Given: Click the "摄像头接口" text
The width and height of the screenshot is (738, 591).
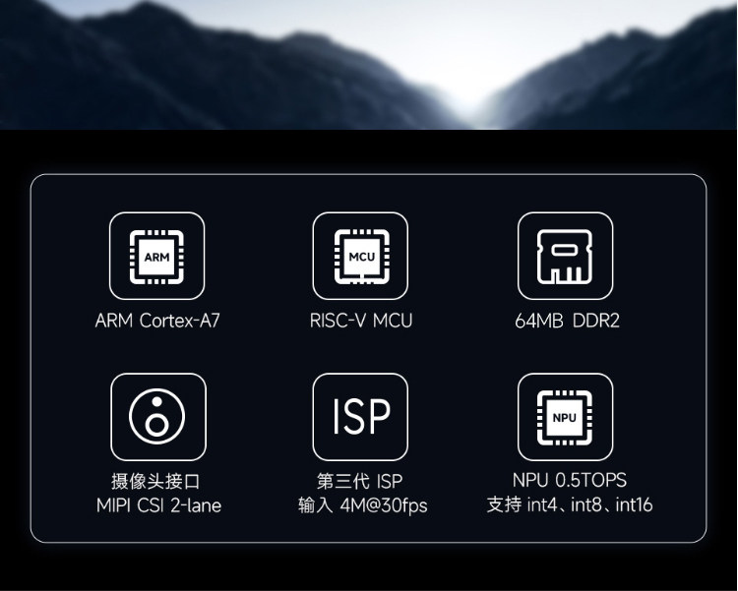Looking at the screenshot, I should tap(155, 482).
